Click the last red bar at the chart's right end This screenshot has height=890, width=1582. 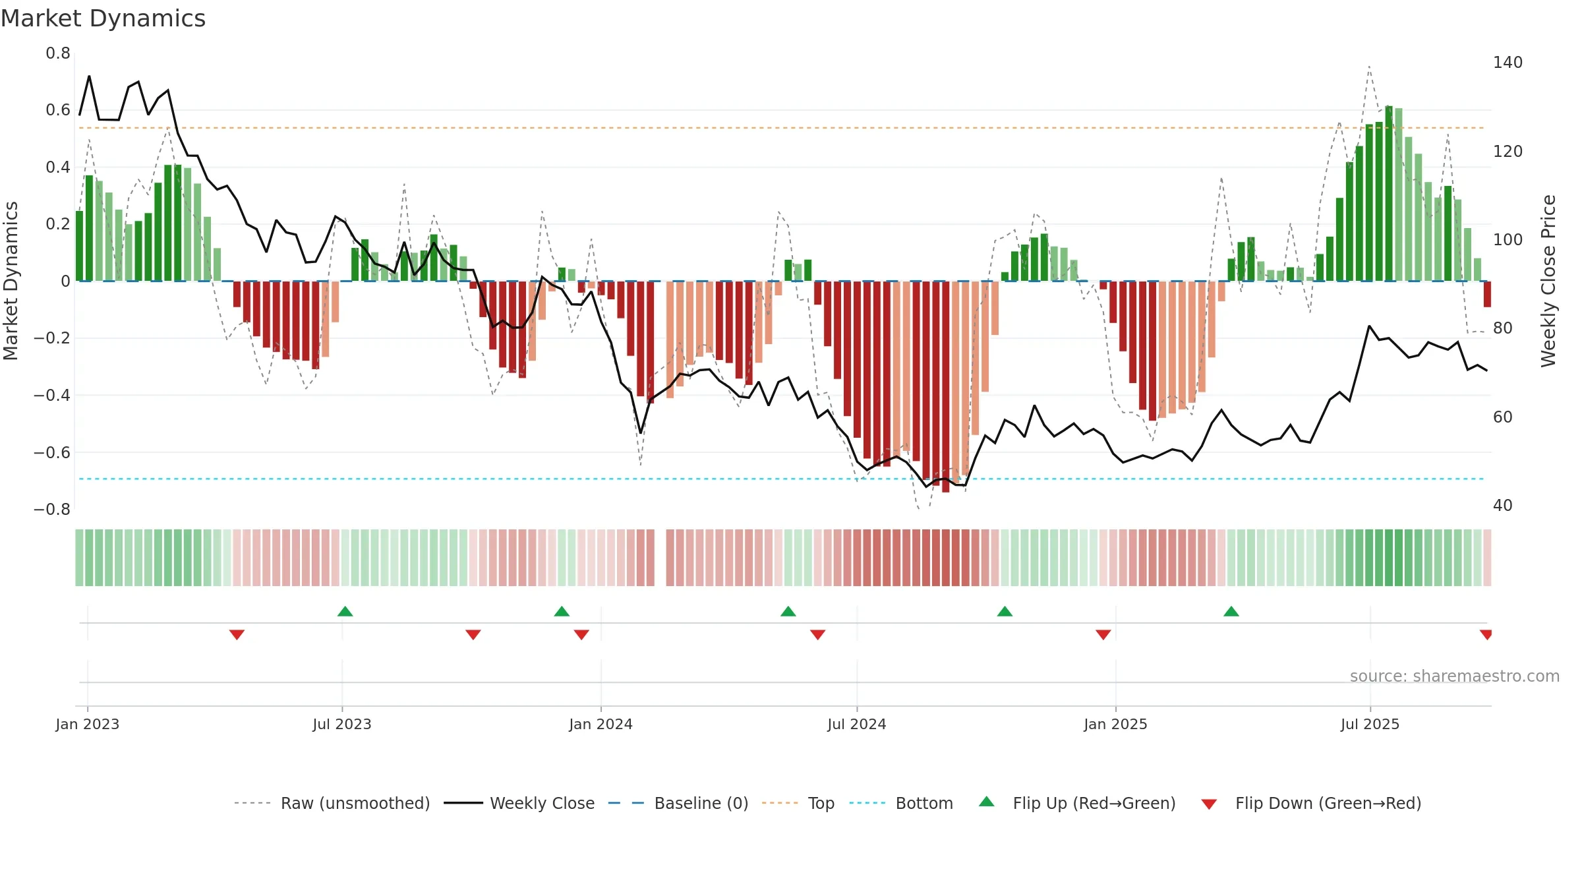tap(1487, 294)
